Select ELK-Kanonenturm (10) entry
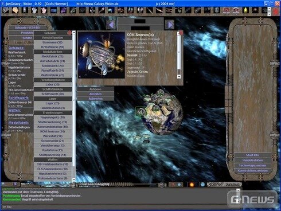 [53, 169]
